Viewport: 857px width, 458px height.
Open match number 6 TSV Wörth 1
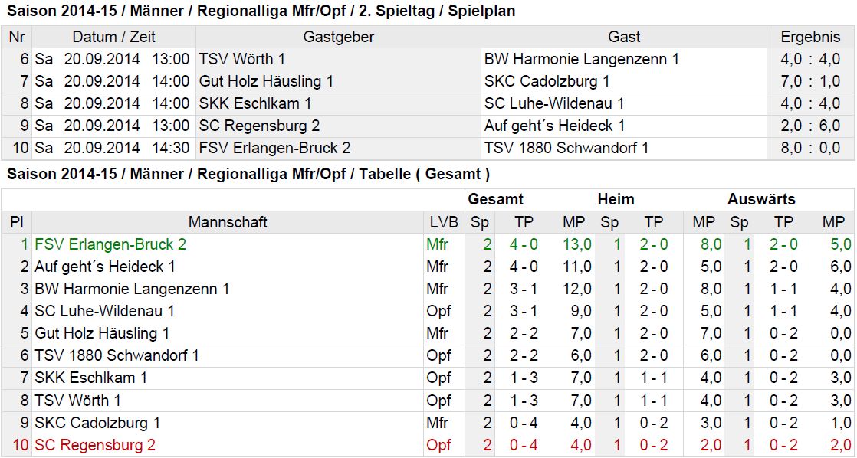tap(241, 59)
